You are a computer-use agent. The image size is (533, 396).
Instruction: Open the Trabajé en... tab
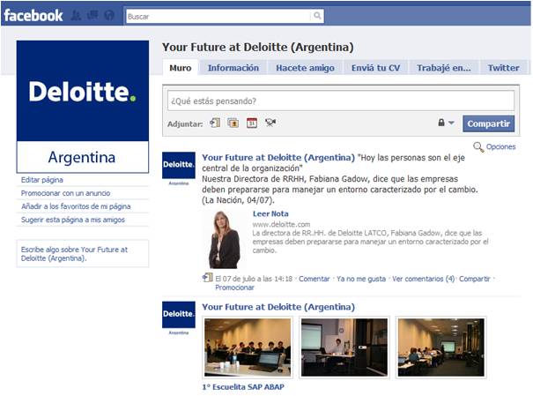tap(444, 68)
